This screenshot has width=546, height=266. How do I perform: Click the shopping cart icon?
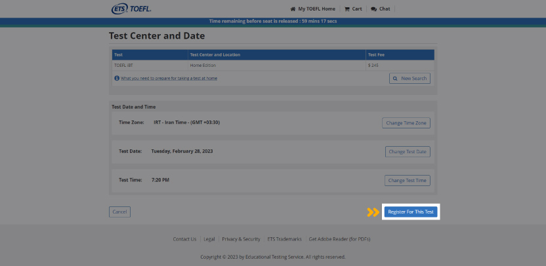346,9
